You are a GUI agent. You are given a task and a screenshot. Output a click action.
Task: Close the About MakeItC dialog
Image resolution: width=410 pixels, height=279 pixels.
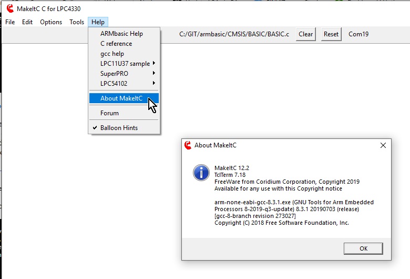[383, 145]
